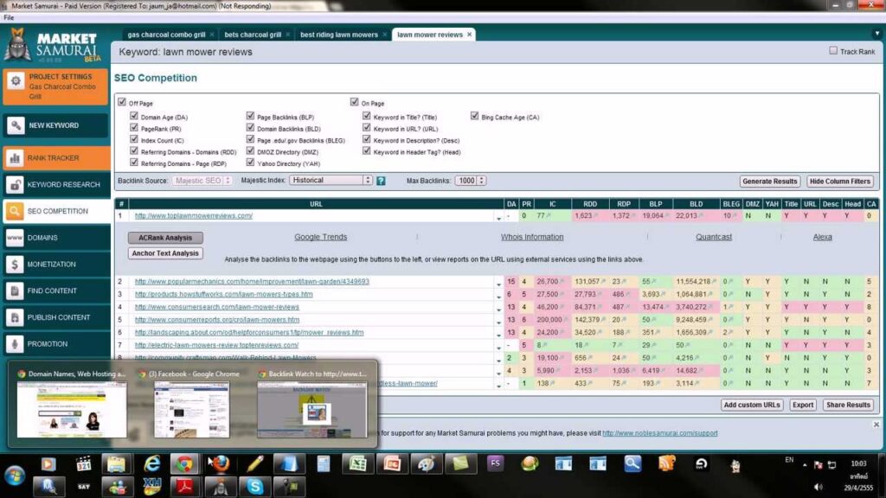Viewport: 886px width, 498px height.
Task: Select the Keyword Research padlock icon
Action: coord(15,185)
